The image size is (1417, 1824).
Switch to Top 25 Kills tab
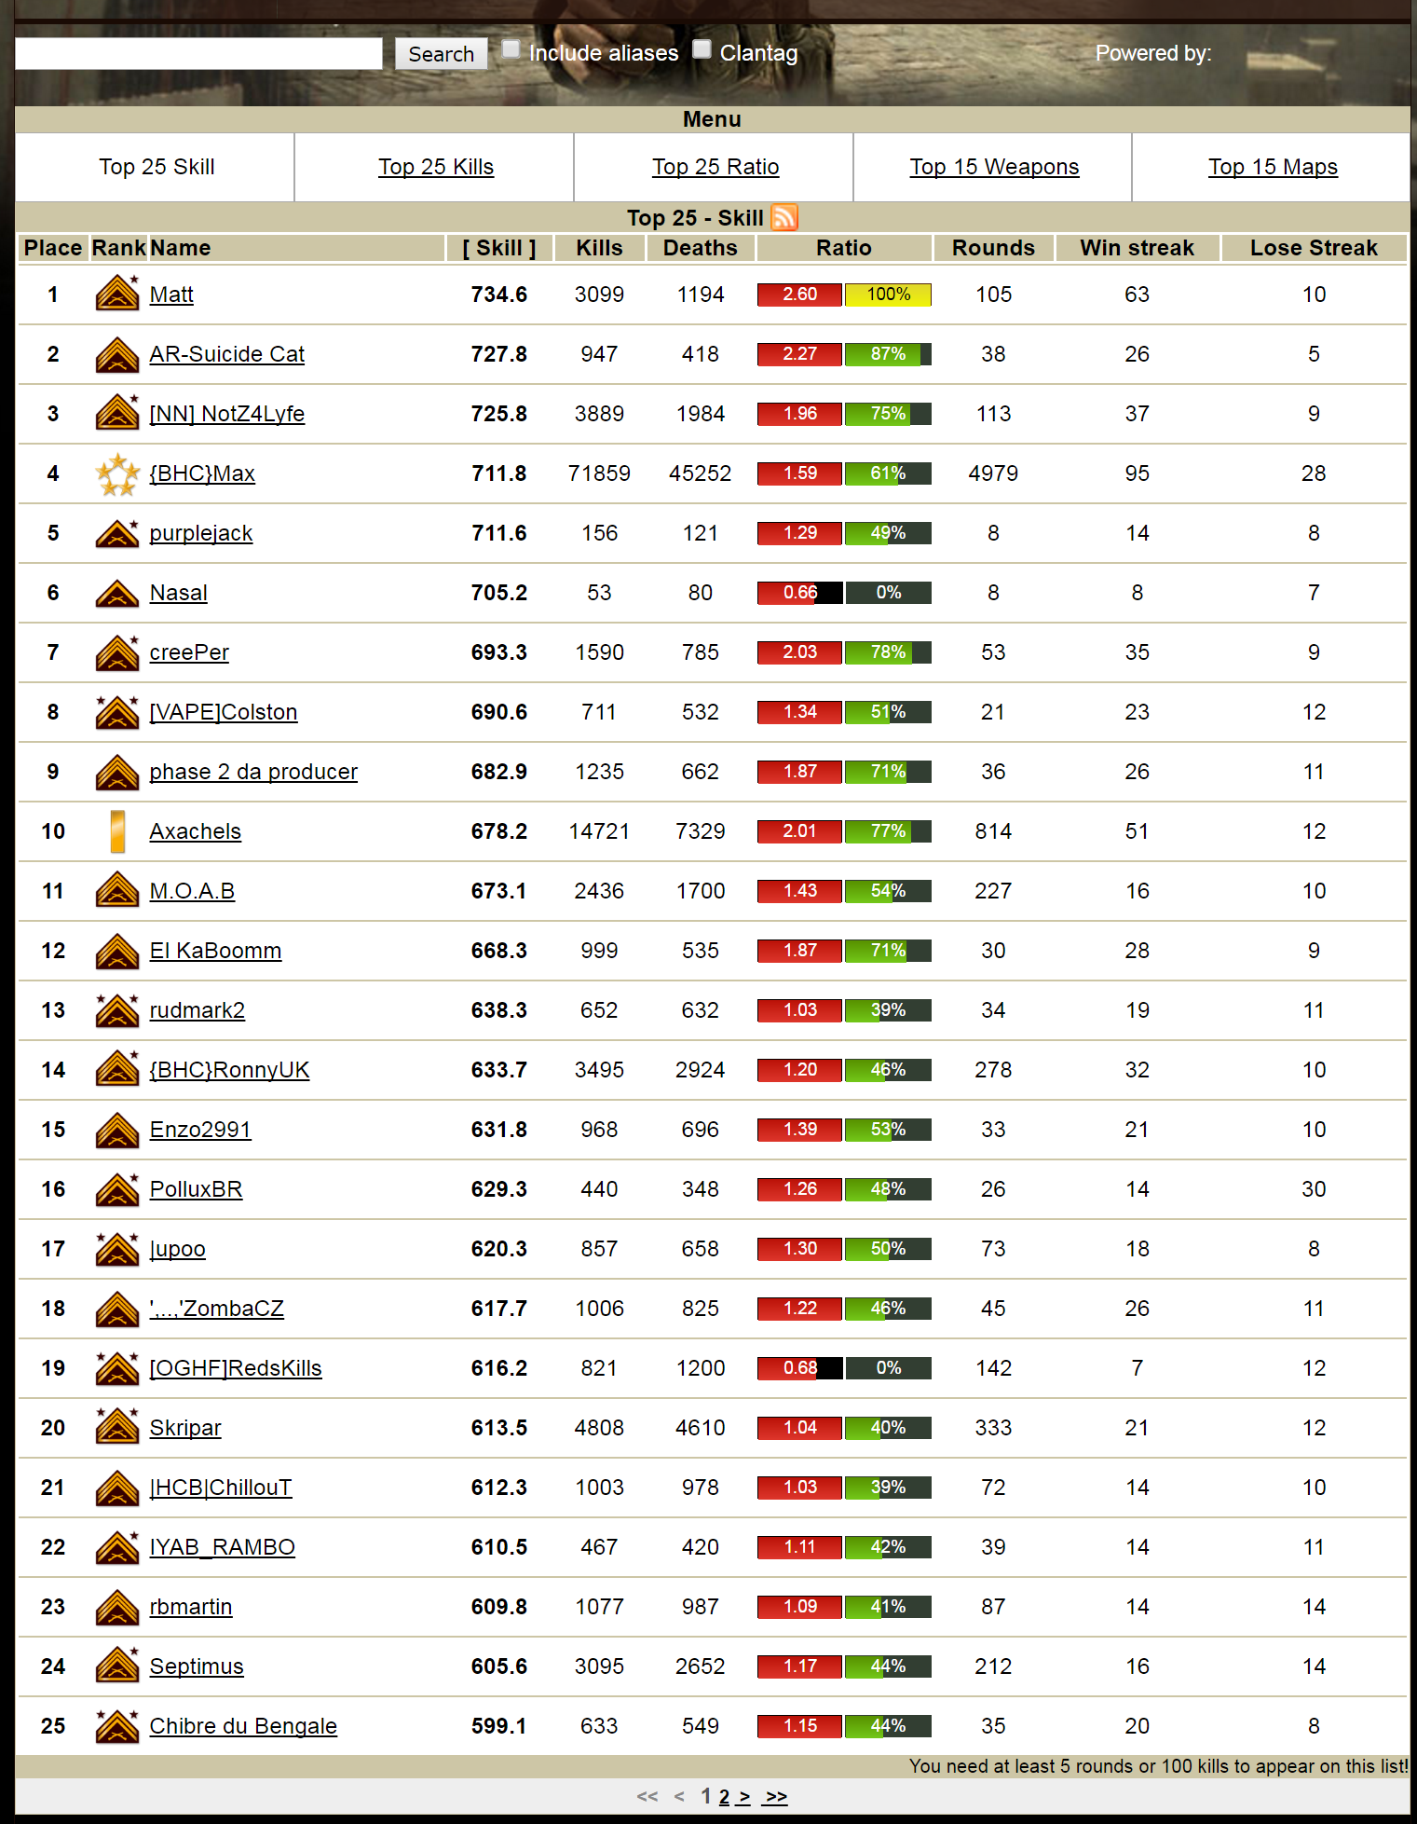pyautogui.click(x=436, y=167)
